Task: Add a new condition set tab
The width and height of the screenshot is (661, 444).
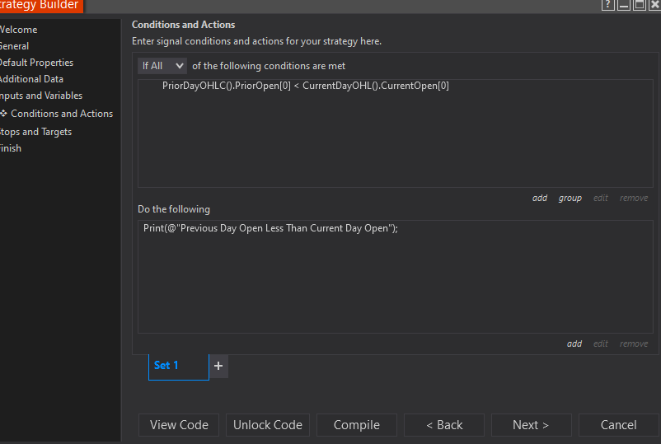Action: pos(218,366)
